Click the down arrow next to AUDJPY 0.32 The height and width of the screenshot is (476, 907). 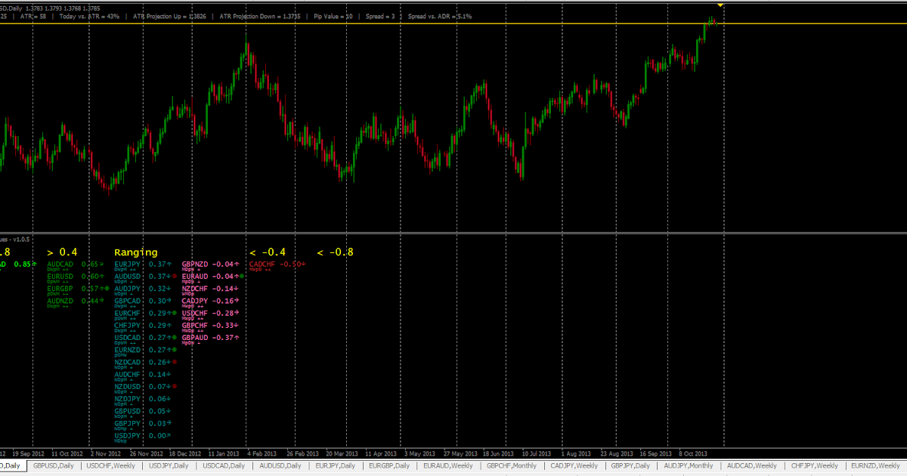pyautogui.click(x=168, y=288)
